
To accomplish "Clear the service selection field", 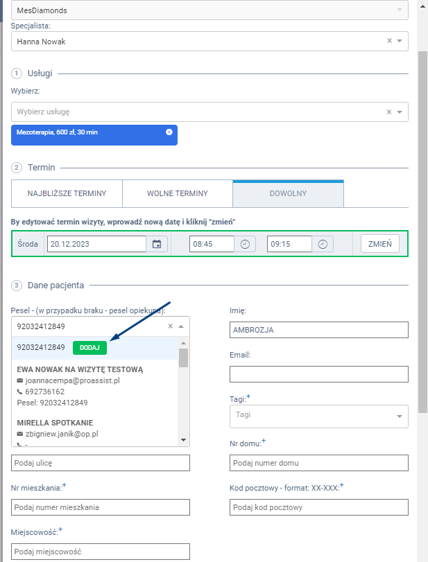I will pyautogui.click(x=389, y=112).
